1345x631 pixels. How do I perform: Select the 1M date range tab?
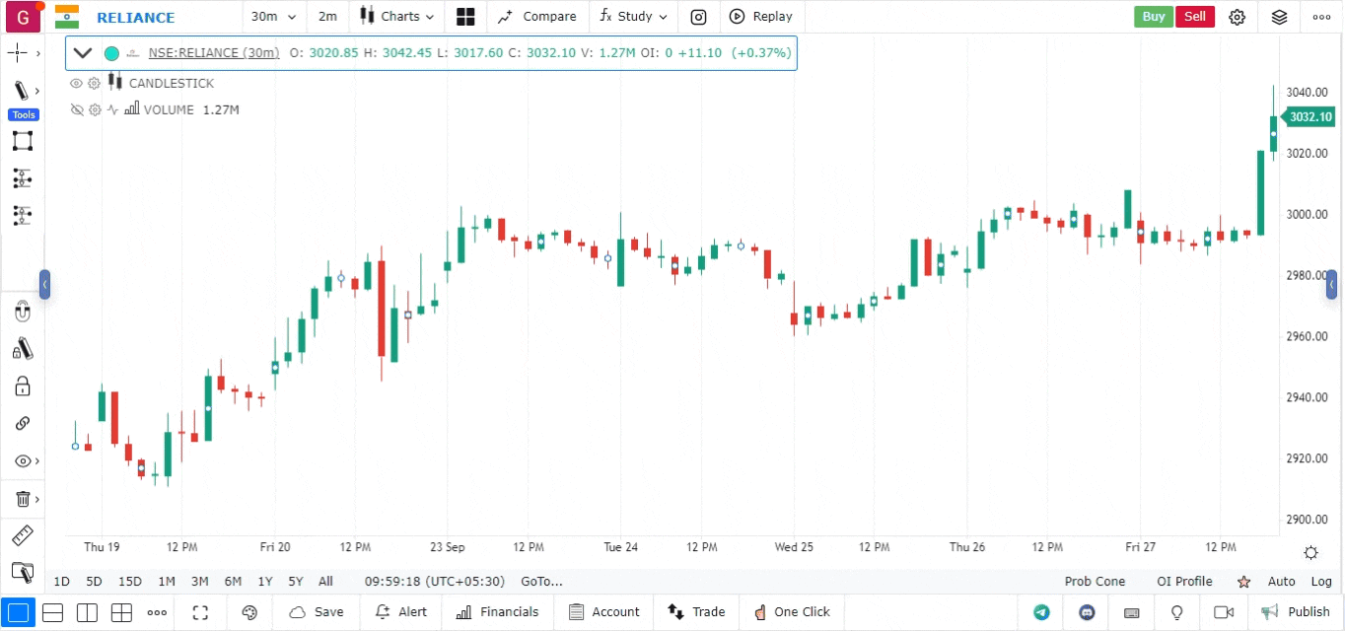(x=166, y=582)
